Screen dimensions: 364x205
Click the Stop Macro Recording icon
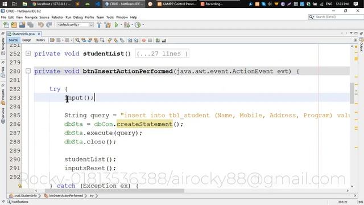click(150, 40)
